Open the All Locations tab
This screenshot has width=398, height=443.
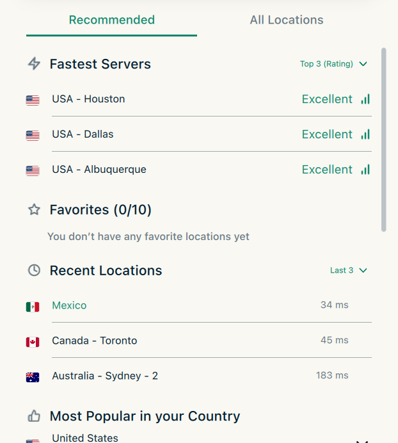[287, 20]
